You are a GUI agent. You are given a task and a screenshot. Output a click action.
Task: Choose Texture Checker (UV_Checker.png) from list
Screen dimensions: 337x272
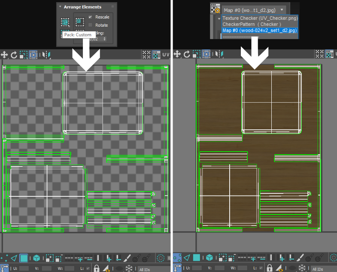tap(260, 18)
